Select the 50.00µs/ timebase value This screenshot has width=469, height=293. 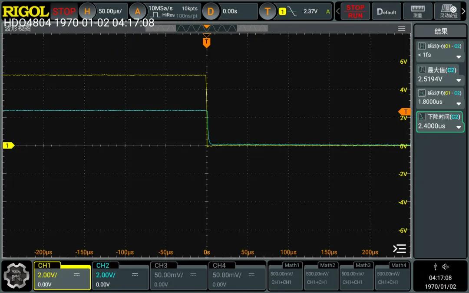pyautogui.click(x=110, y=11)
